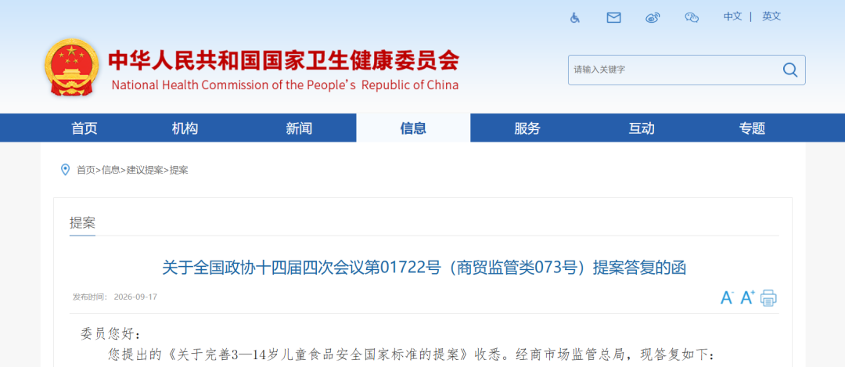This screenshot has width=845, height=367.
Task: Increase font size with A+ icon
Action: (x=747, y=297)
